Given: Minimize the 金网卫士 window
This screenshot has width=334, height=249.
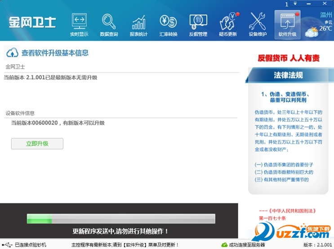Looking at the screenshot, I should pos(309,4).
